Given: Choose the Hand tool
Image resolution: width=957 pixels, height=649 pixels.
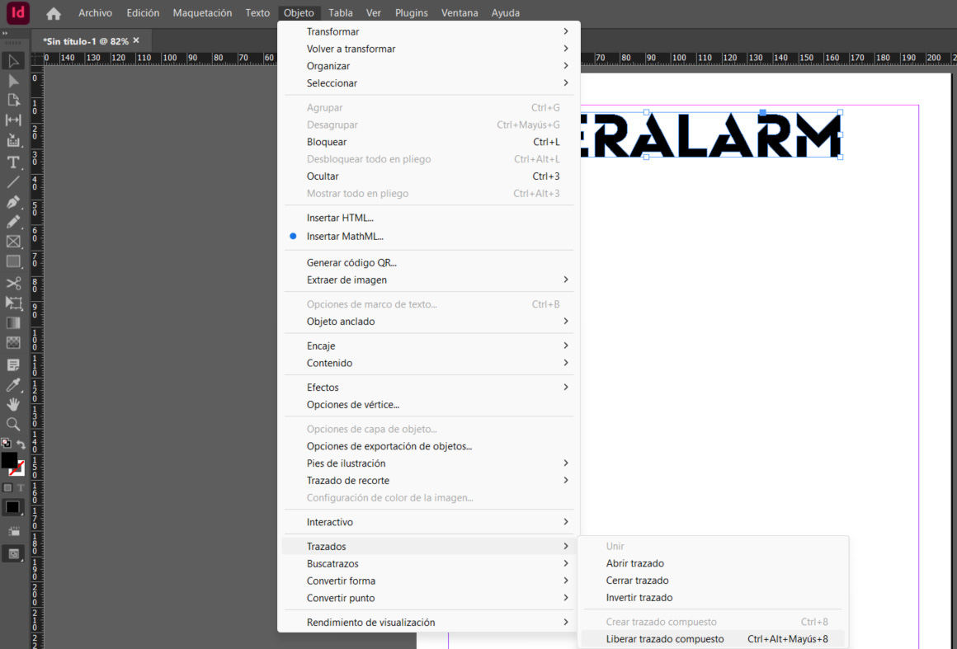Looking at the screenshot, I should click(x=13, y=404).
